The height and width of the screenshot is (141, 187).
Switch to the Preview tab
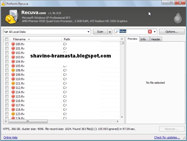coord(132,39)
